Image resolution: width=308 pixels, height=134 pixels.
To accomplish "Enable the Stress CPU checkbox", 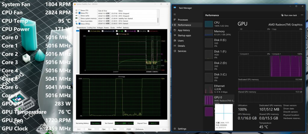I will (x=79, y=10).
